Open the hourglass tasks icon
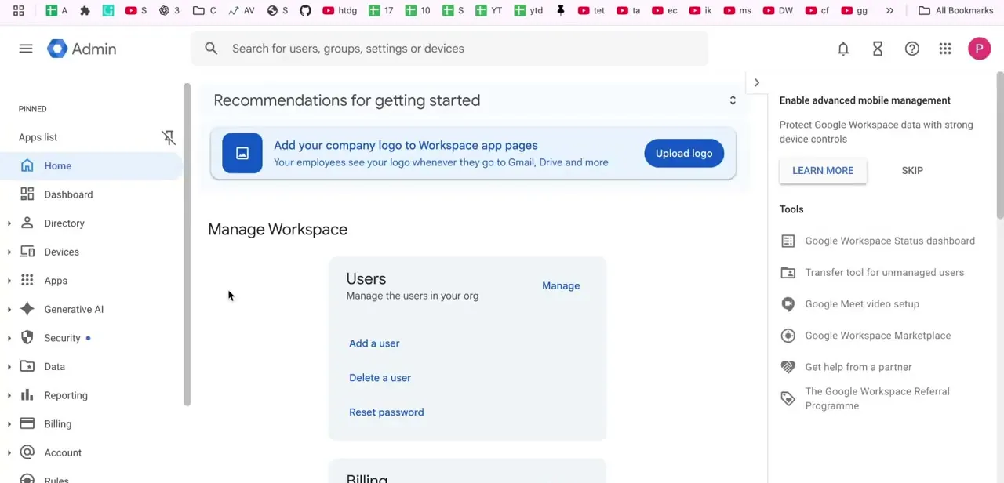This screenshot has height=483, width=1004. (878, 49)
